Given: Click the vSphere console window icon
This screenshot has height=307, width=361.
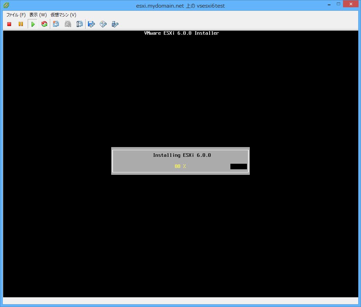Looking at the screenshot, I should 6,5.
